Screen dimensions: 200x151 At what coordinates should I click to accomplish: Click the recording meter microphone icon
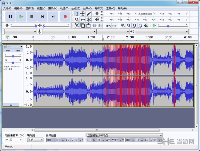[x=97, y=13]
